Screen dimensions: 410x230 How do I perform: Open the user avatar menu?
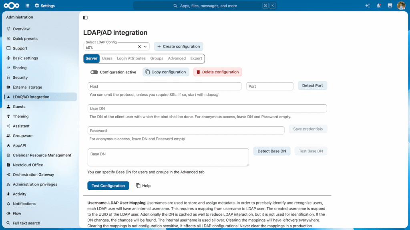(x=401, y=6)
